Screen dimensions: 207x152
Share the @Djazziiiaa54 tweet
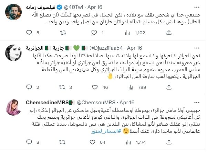pyautogui.click(x=169, y=87)
